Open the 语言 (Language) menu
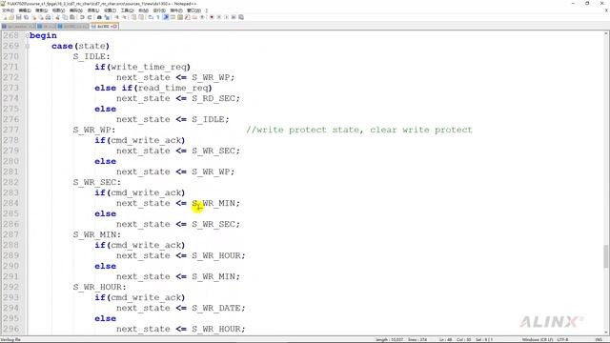Viewport: 610px width, 343px height. click(93, 10)
